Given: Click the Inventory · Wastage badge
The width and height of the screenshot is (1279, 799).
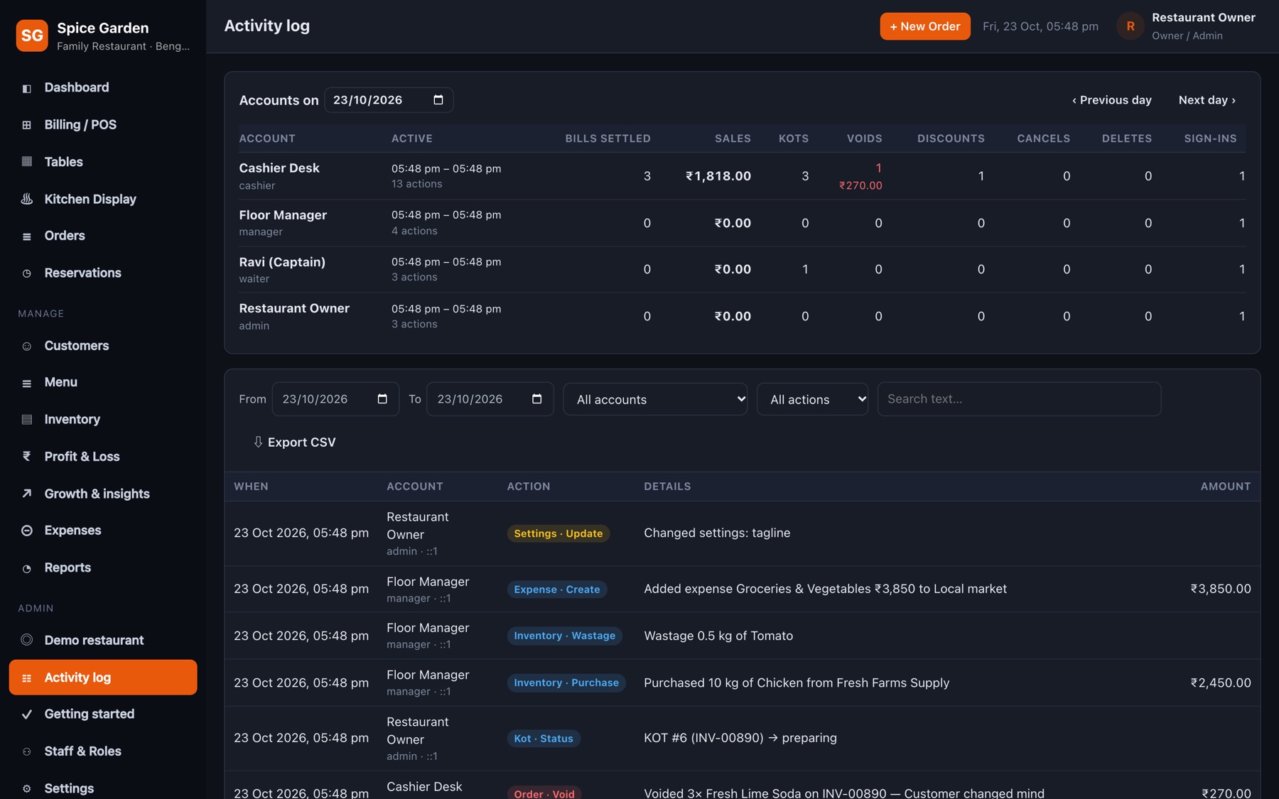Looking at the screenshot, I should 565,636.
